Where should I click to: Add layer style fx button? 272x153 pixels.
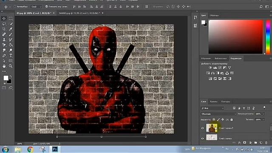239,143
